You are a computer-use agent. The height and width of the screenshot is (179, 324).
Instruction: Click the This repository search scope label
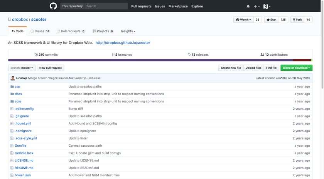73,6
